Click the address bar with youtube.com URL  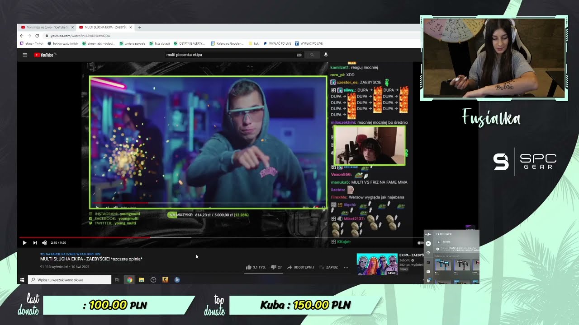coord(226,36)
